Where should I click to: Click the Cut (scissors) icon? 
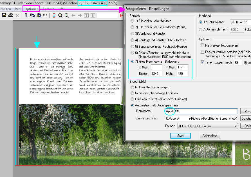click(26, 16)
